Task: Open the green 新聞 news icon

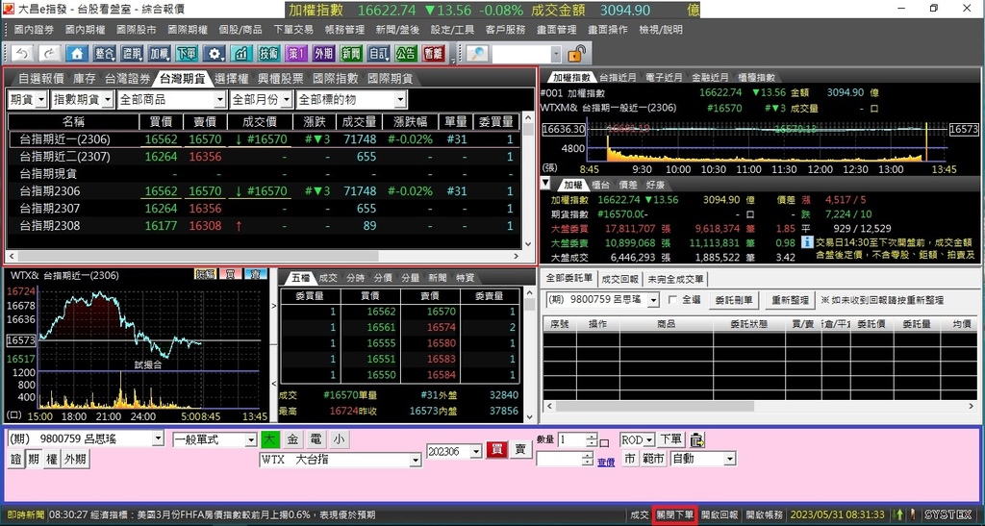Action: 351,53
